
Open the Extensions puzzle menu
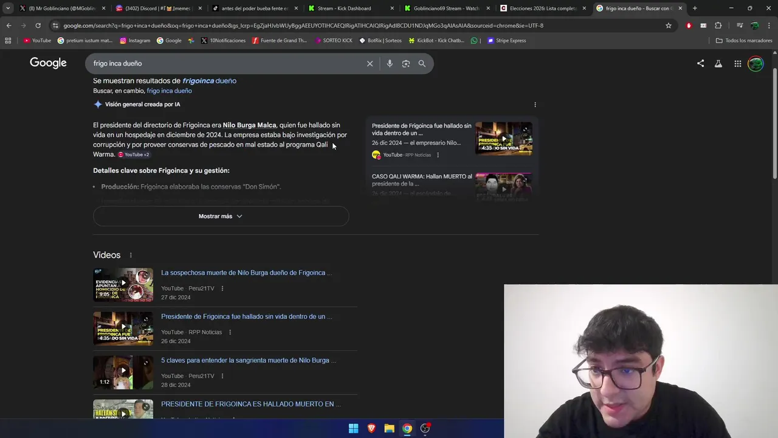718,26
